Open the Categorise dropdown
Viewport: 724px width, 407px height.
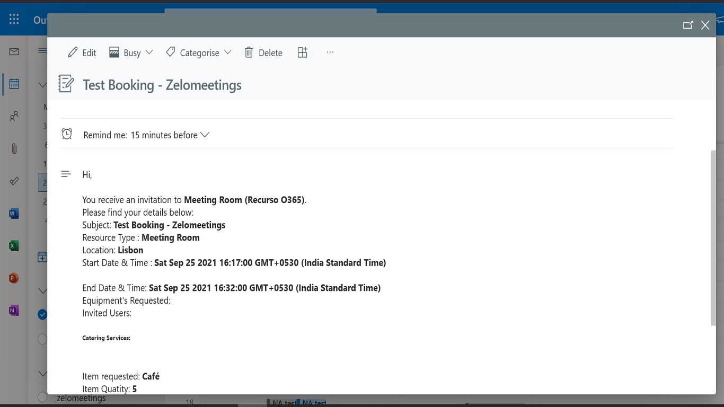(x=199, y=52)
